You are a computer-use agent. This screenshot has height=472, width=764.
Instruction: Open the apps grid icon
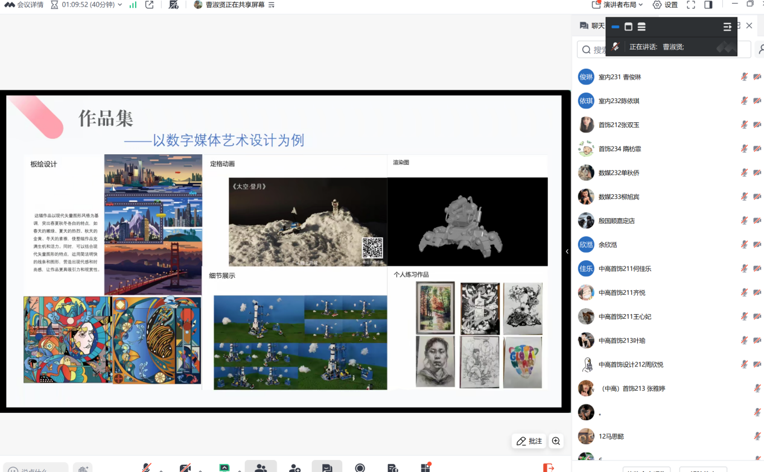coord(426,468)
